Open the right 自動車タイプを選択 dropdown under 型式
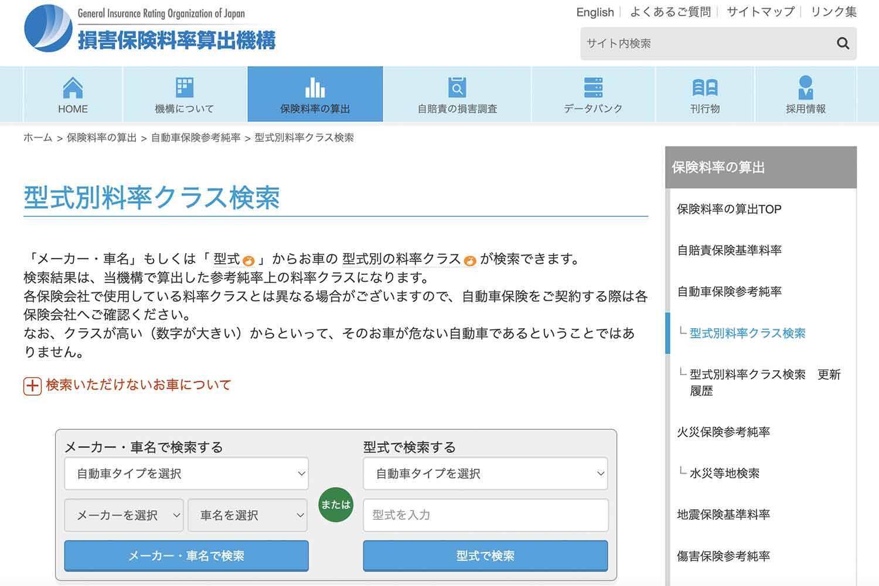 (485, 473)
